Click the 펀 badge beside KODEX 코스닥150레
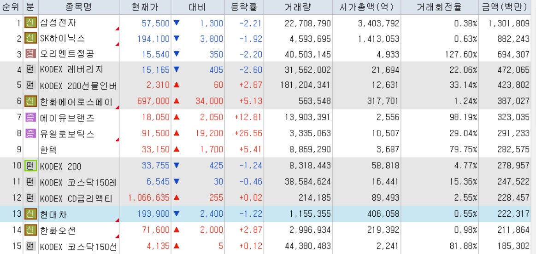The height and width of the screenshot is (254, 536). click(x=31, y=182)
